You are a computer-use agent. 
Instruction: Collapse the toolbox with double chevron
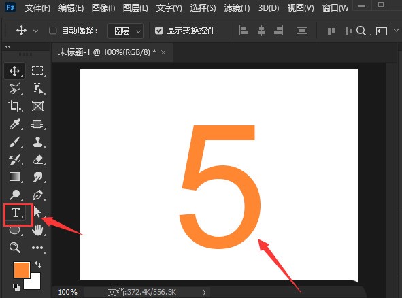pos(8,46)
